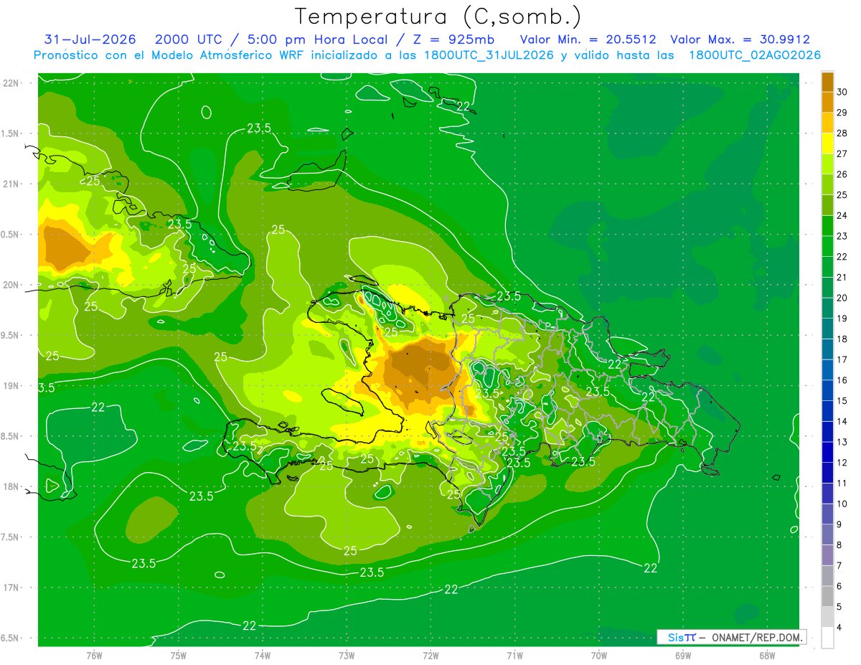Click colorbar legend value "27"

(x=842, y=154)
